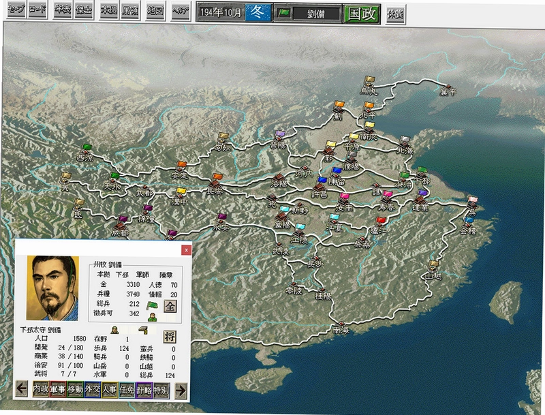Select the 南海 city on the map
545x415 pixels.
(x=340, y=327)
